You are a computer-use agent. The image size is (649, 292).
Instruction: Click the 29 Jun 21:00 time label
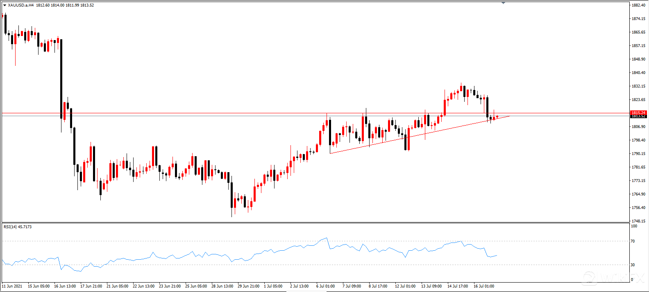coord(248,286)
